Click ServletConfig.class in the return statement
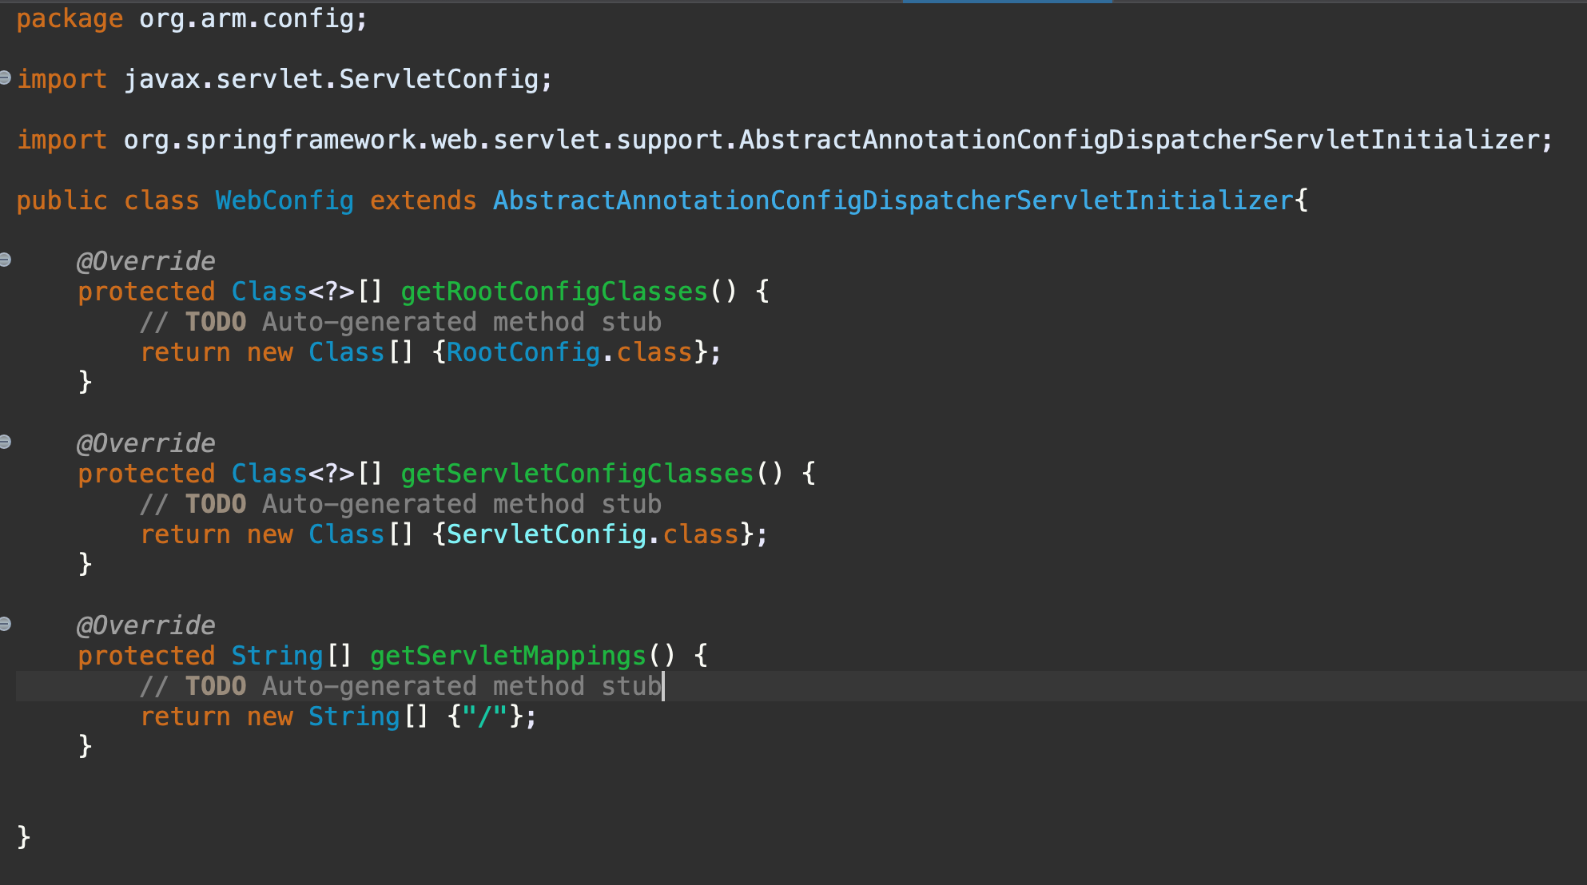 [x=591, y=534]
